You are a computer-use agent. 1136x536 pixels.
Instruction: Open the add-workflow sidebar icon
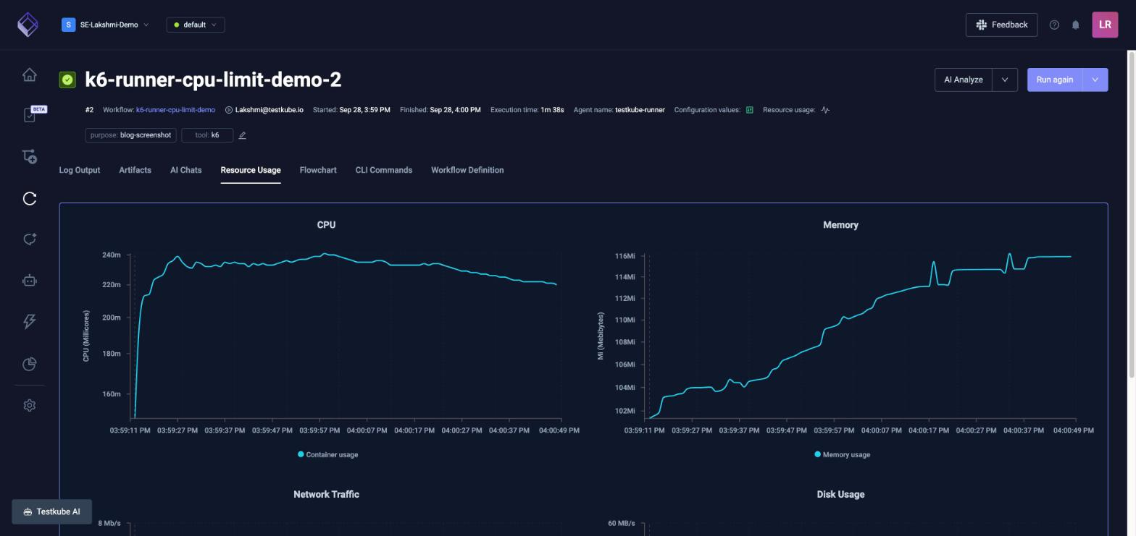pos(30,156)
